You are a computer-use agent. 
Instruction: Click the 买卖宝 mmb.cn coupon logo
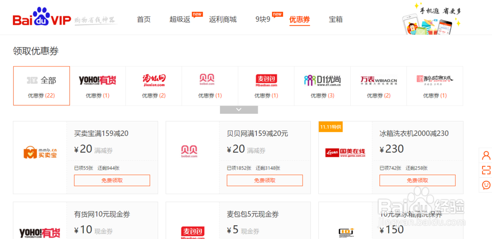click(x=40, y=152)
